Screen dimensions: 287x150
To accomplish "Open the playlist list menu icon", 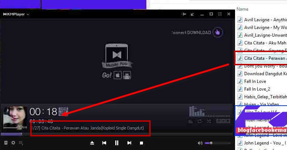I will click(21, 143).
